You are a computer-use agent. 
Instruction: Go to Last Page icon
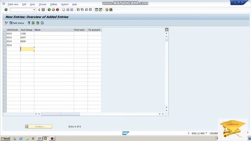(91, 10)
